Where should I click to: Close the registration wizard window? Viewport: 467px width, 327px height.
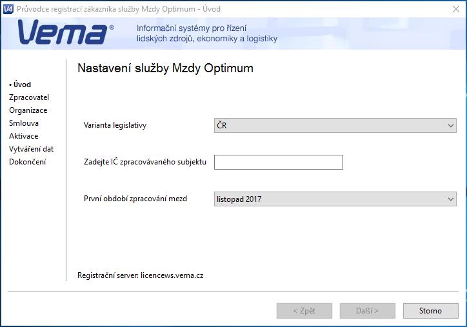456,9
